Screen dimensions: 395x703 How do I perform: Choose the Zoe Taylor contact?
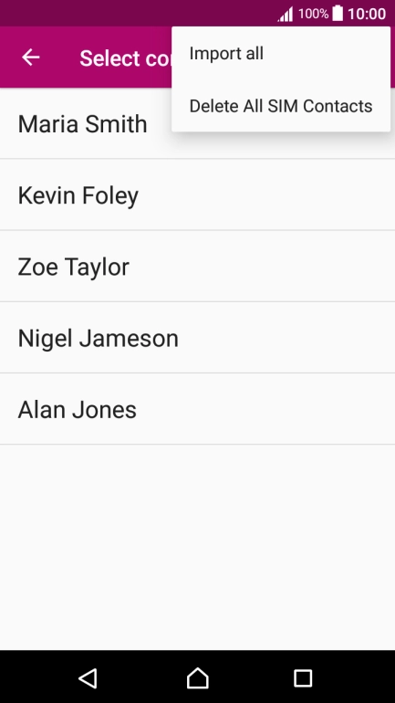point(197,266)
